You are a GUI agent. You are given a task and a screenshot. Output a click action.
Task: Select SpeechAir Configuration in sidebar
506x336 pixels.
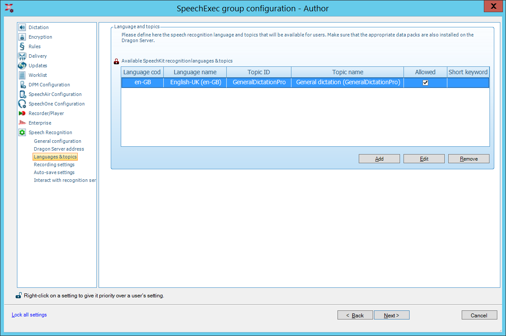[x=55, y=94]
